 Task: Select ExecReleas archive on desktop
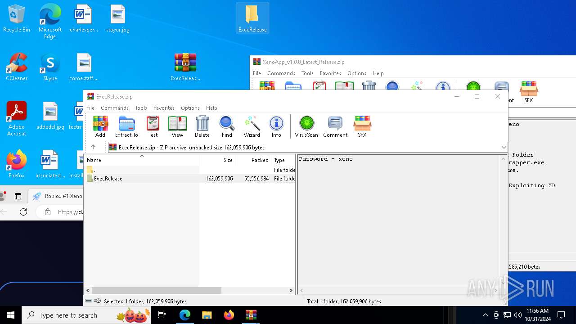[185, 67]
